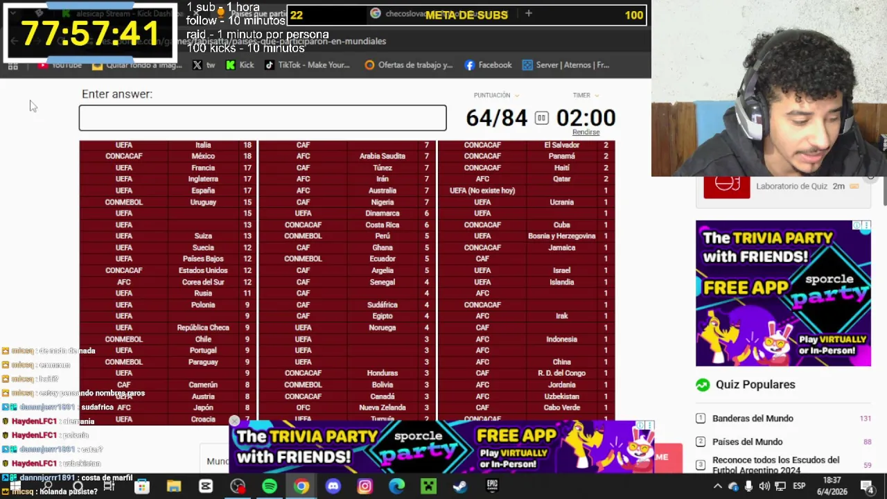Open Instagram from the taskbar
Image resolution: width=887 pixels, height=499 pixels.
pyautogui.click(x=365, y=487)
